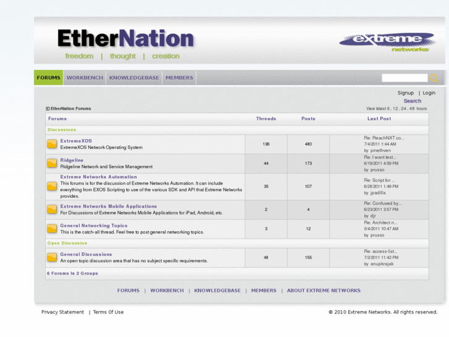This screenshot has height=337, width=449.
Task: Click the Mobile Applications forum folder icon
Action: [52, 210]
